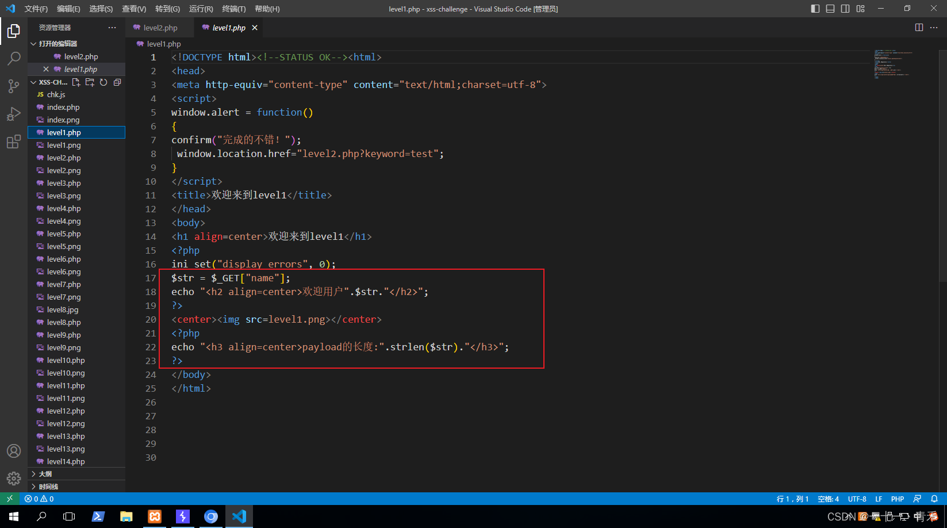
Task: Open the Manage gear settings icon
Action: (14, 478)
